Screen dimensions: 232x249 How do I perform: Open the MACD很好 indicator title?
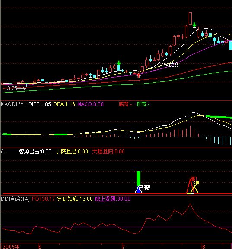13,104
